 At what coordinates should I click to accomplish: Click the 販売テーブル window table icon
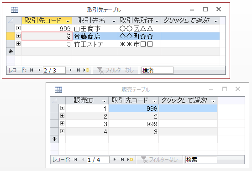(x=58, y=89)
